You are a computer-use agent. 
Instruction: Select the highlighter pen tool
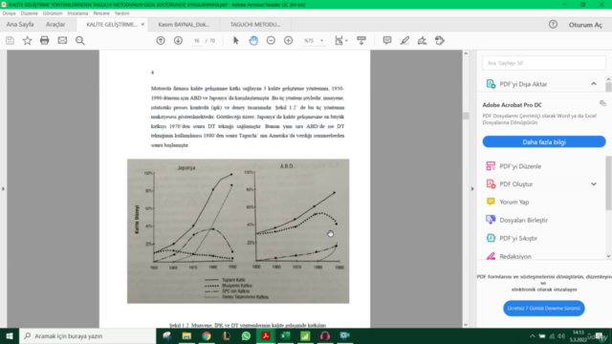[x=404, y=40]
